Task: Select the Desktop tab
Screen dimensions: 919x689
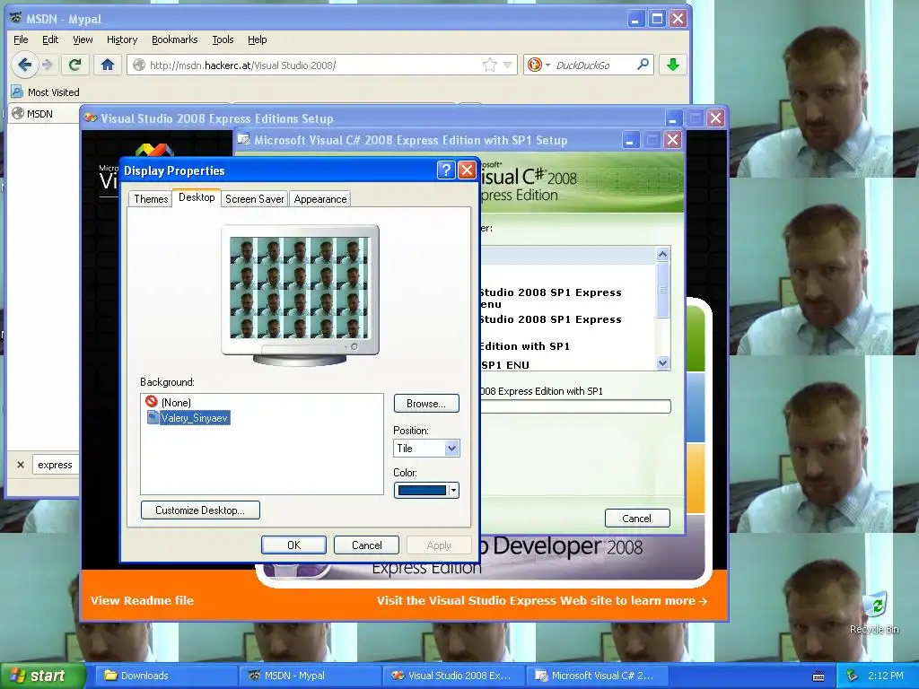Action: [197, 197]
